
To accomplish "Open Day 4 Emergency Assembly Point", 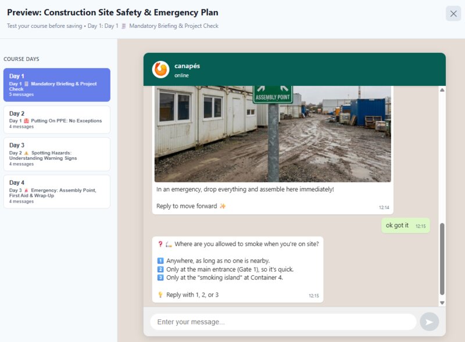I will [56, 192].
